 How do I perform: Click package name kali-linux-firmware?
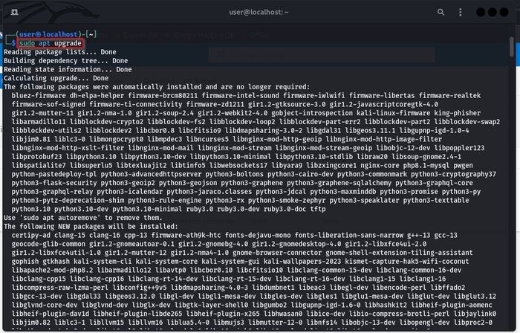click(x=393, y=113)
